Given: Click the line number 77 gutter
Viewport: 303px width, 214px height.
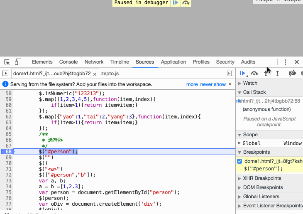Looking at the screenshot, I should [8, 204].
